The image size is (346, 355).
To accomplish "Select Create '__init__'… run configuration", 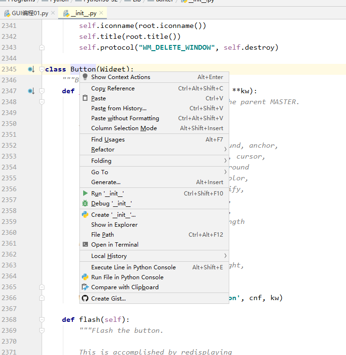I will point(154,214).
